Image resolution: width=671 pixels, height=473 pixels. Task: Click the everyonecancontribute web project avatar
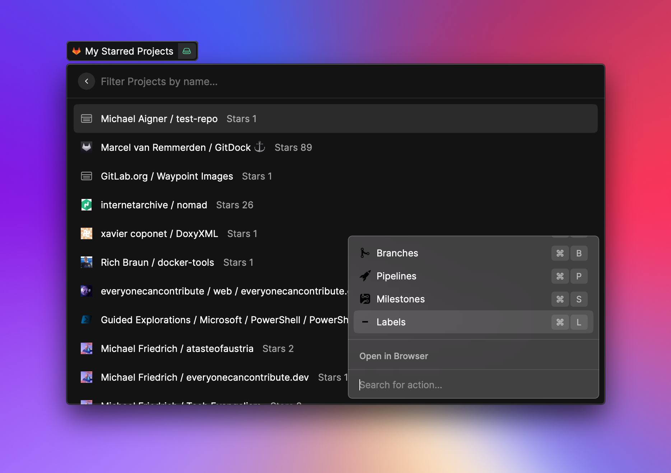[87, 291]
